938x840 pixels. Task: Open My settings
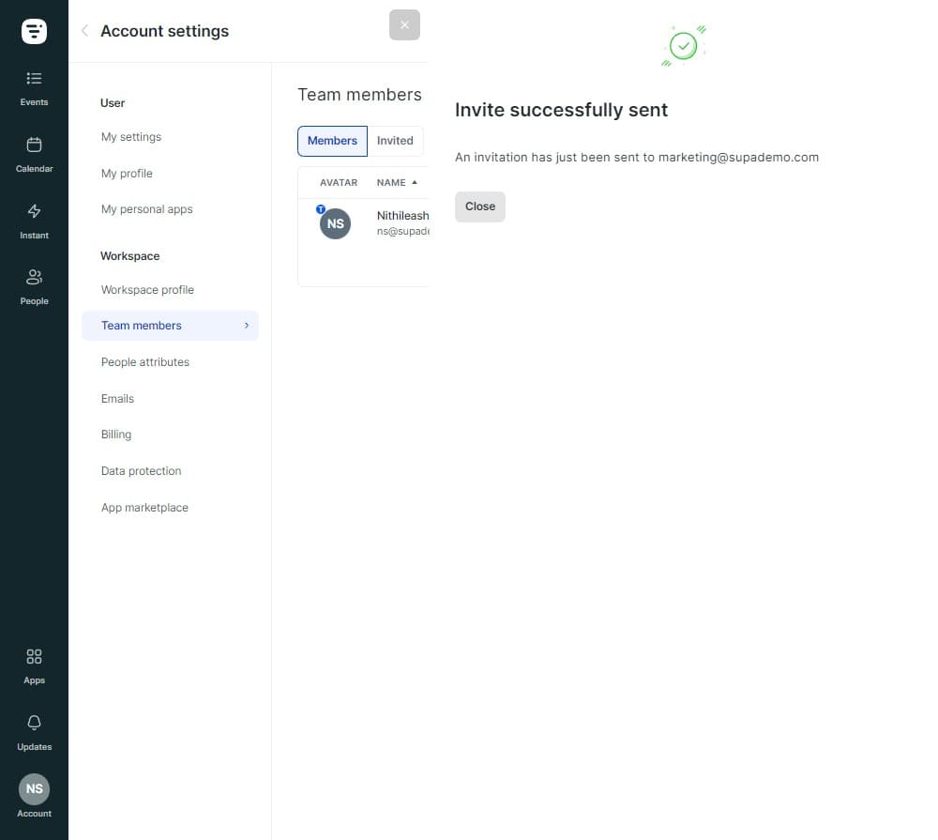(131, 137)
